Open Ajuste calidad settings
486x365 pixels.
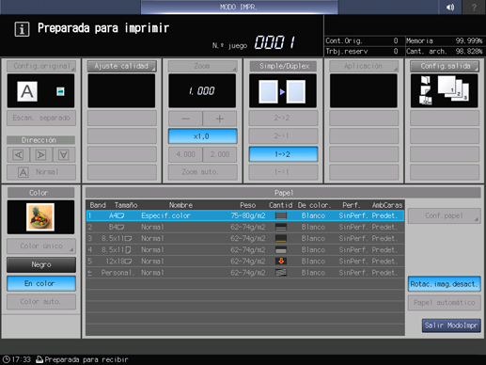tap(121, 66)
